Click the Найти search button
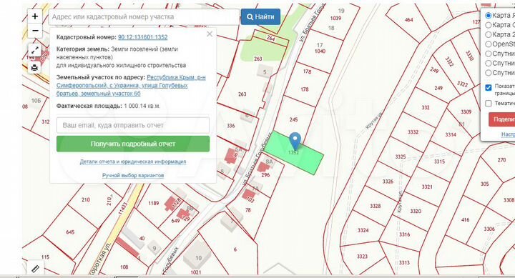The height and width of the screenshot is (278, 515). (x=260, y=16)
